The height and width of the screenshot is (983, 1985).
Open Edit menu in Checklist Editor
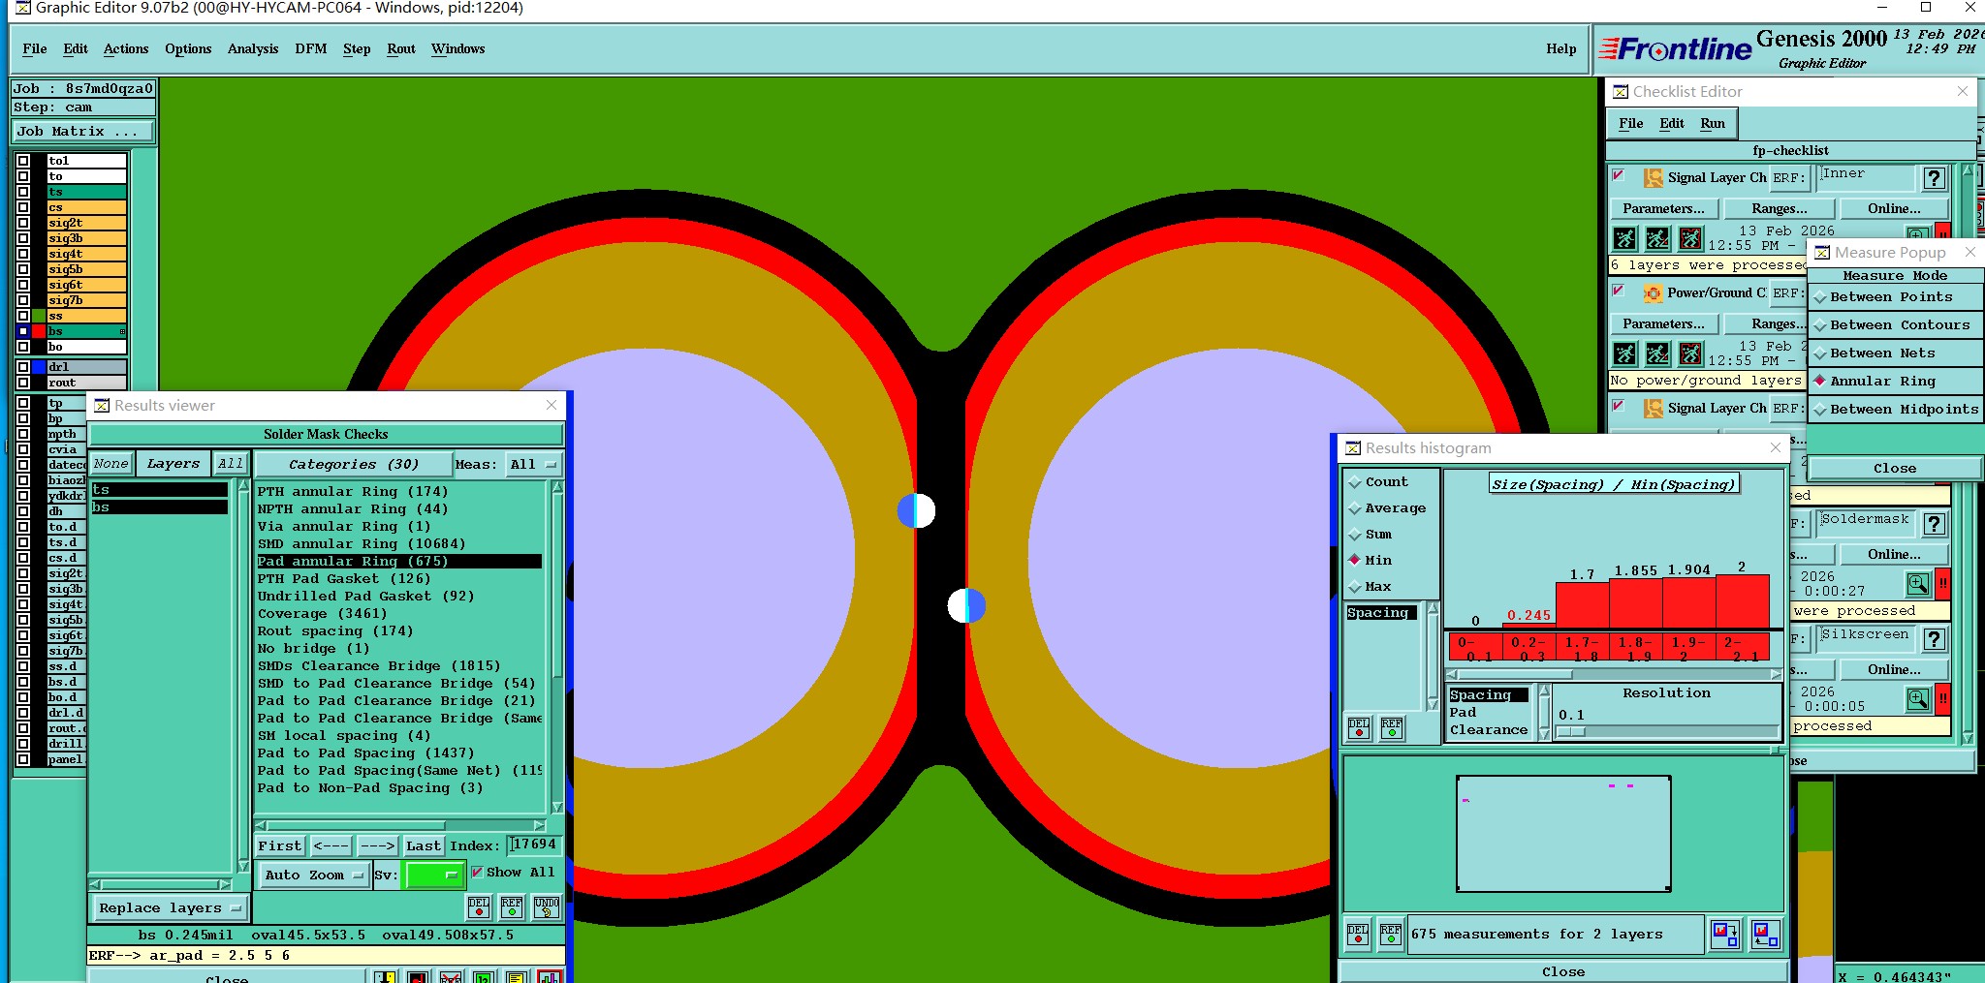pos(1672,123)
